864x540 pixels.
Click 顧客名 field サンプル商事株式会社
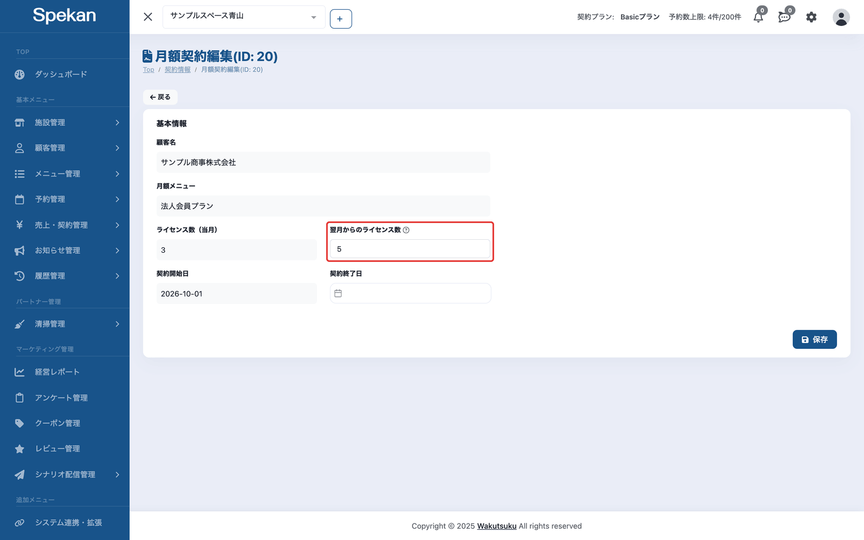pyautogui.click(x=323, y=163)
